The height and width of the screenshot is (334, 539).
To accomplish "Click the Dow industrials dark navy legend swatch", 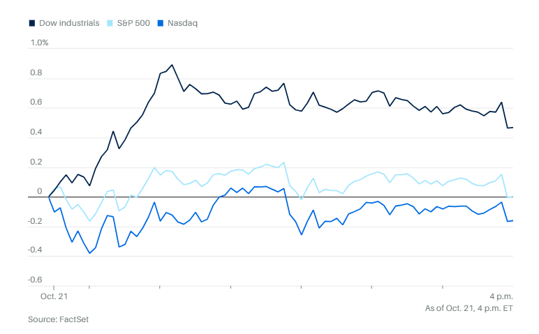I will (x=32, y=23).
